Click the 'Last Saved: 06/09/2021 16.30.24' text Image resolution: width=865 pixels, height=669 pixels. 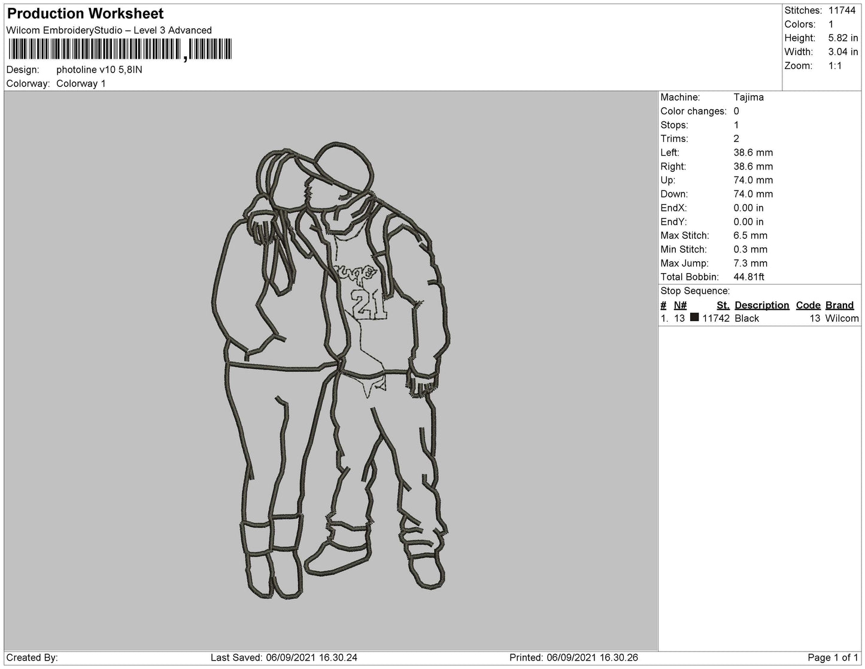point(284,658)
